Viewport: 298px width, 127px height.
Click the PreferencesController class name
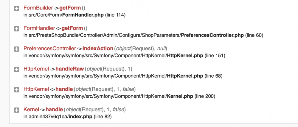pyautogui.click(x=49, y=49)
